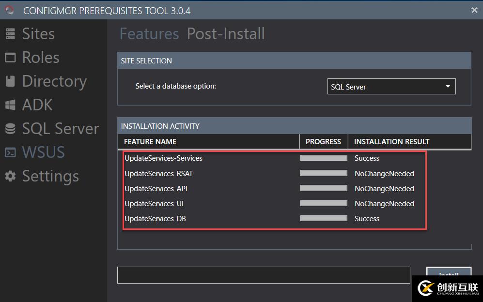
Task: Select the UpdateServices-Services row
Action: (163, 158)
